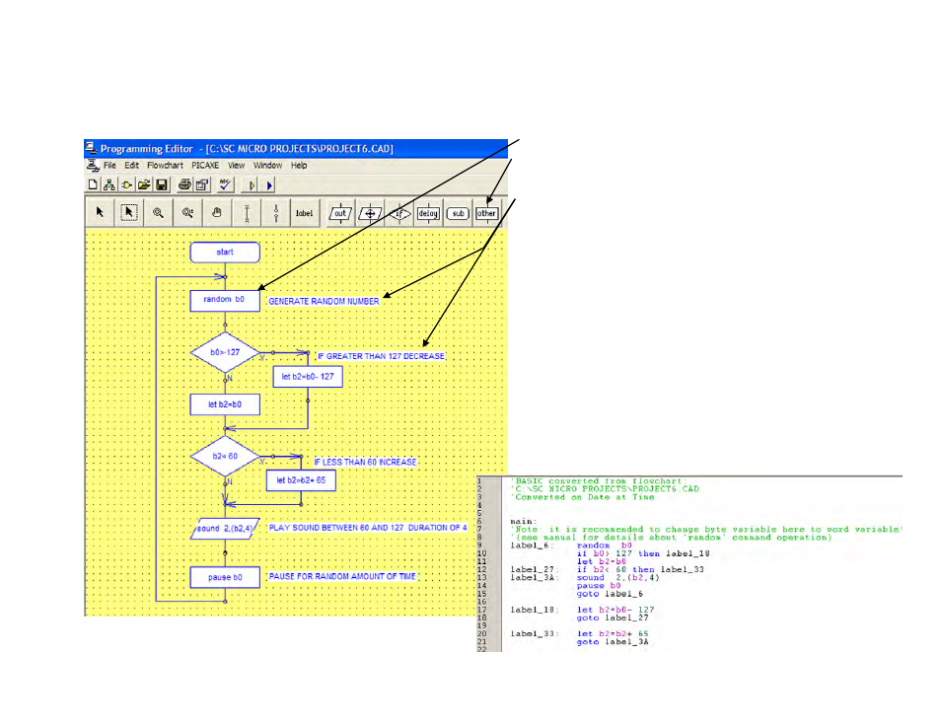The image size is (941, 727).
Task: Open the Window menu
Action: point(267,165)
